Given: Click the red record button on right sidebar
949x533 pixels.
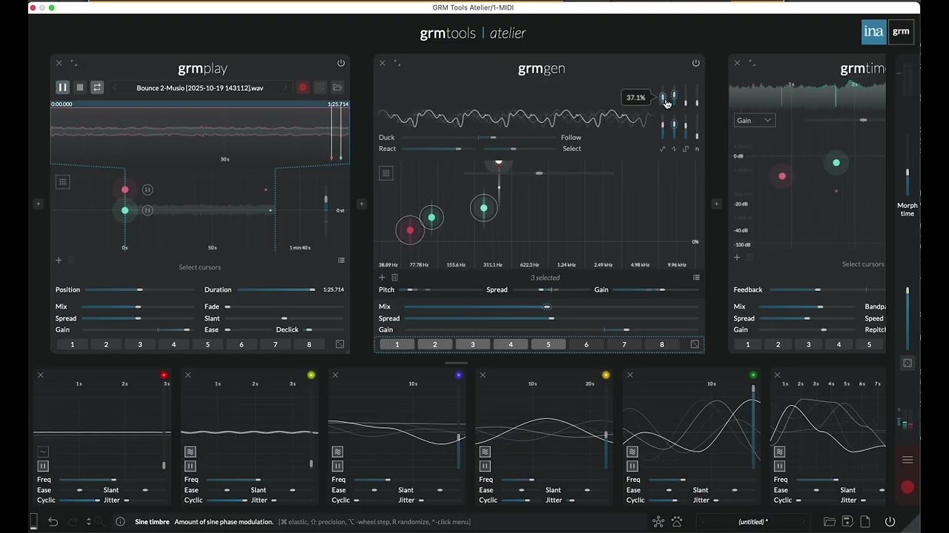Looking at the screenshot, I should pyautogui.click(x=907, y=487).
